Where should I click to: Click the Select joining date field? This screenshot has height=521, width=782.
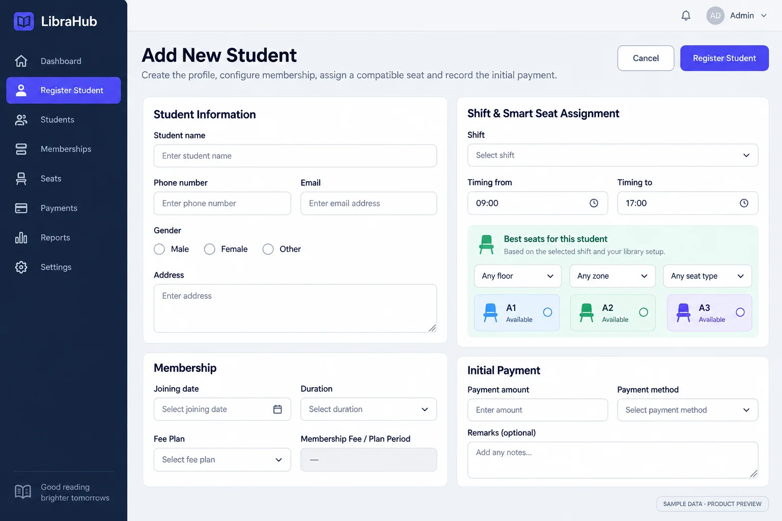click(222, 409)
